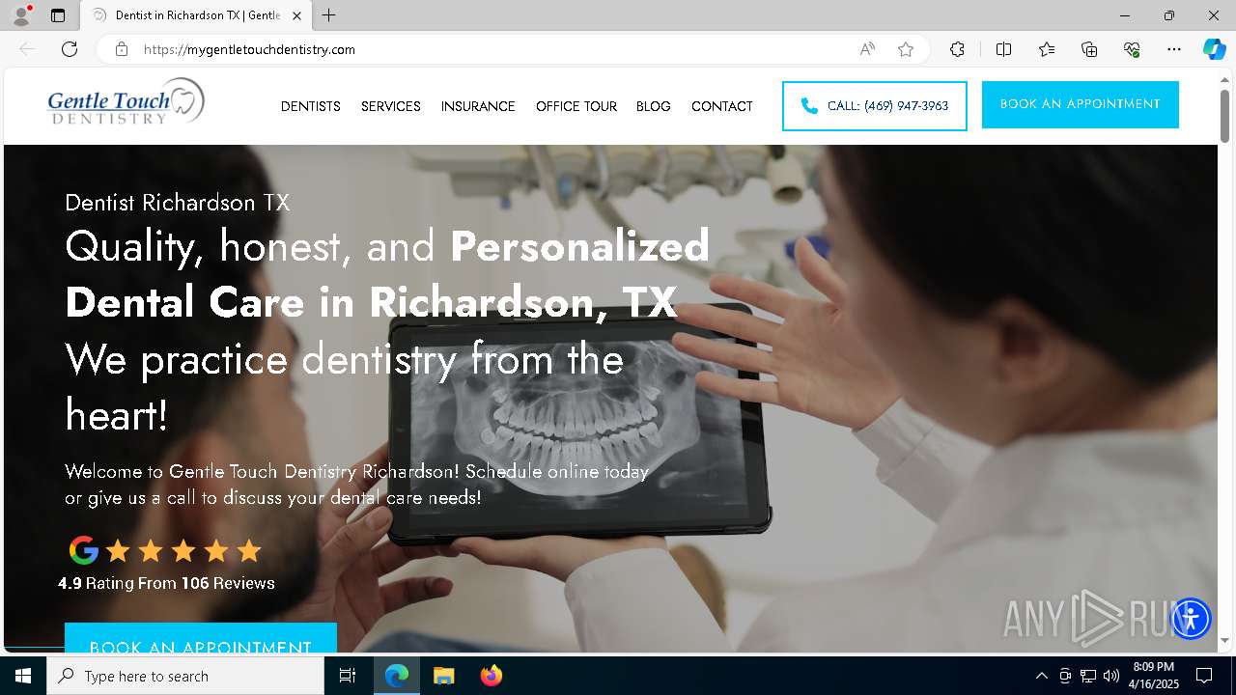
Task: Open the SERVICES menu
Action: point(391,106)
